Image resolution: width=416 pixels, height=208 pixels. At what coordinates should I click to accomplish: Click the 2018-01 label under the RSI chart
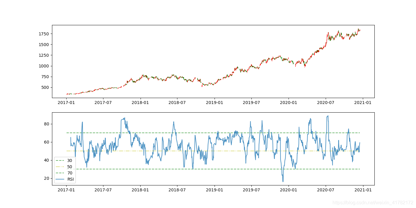(x=140, y=190)
